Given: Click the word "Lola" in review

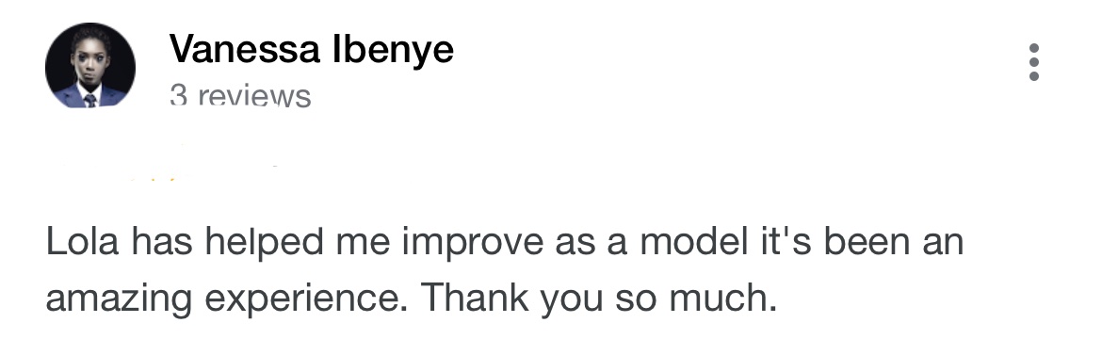Looking at the screenshot, I should (x=83, y=242).
